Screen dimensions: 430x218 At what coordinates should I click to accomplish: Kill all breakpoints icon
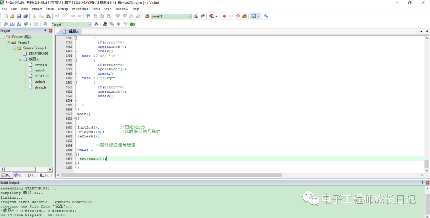click(244, 16)
